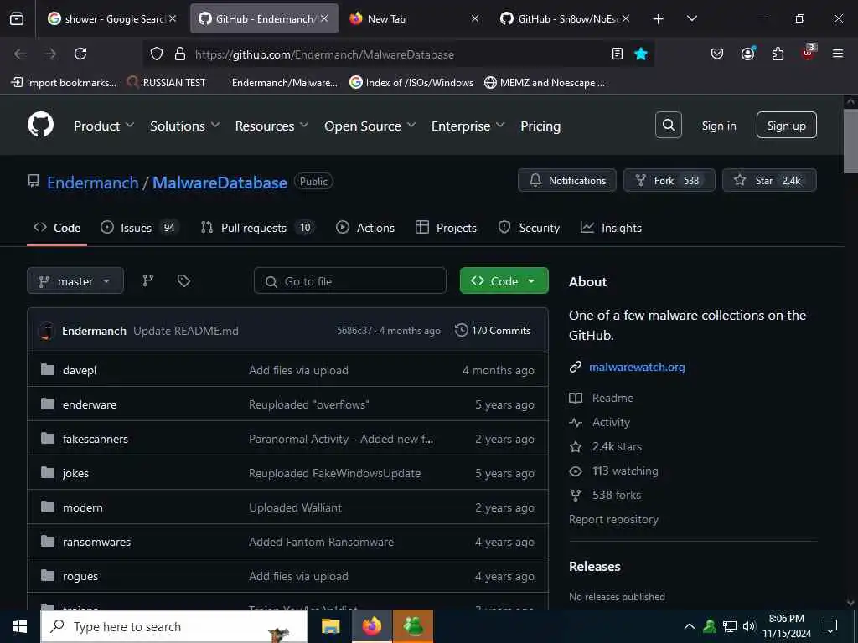This screenshot has width=858, height=643.
Task: Click the browser address bar URL
Action: [324, 54]
